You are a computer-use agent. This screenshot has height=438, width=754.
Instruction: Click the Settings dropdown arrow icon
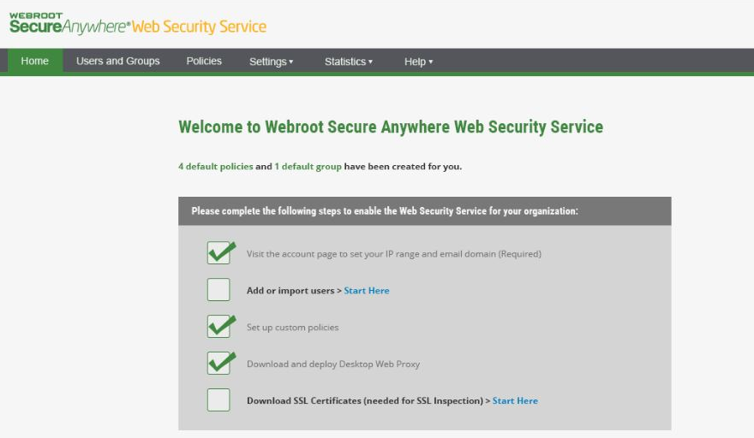coord(291,62)
